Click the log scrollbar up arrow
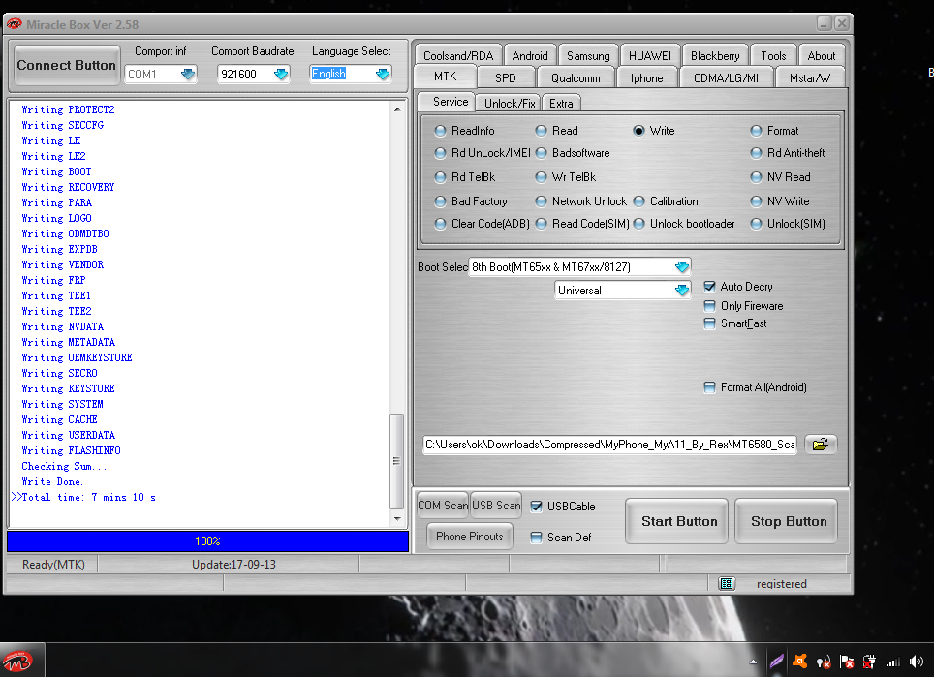This screenshot has height=677, width=934. coord(397,109)
